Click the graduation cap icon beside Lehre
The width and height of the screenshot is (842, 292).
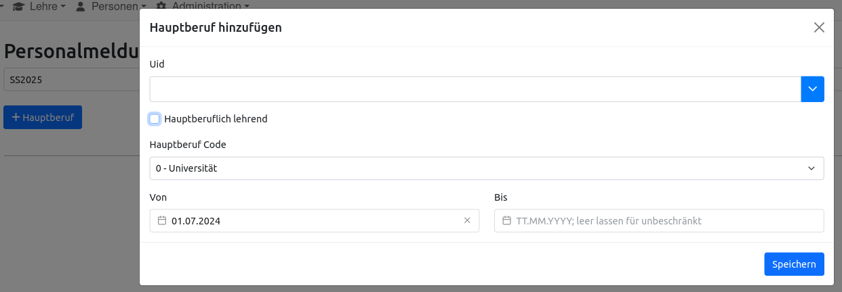(18, 5)
